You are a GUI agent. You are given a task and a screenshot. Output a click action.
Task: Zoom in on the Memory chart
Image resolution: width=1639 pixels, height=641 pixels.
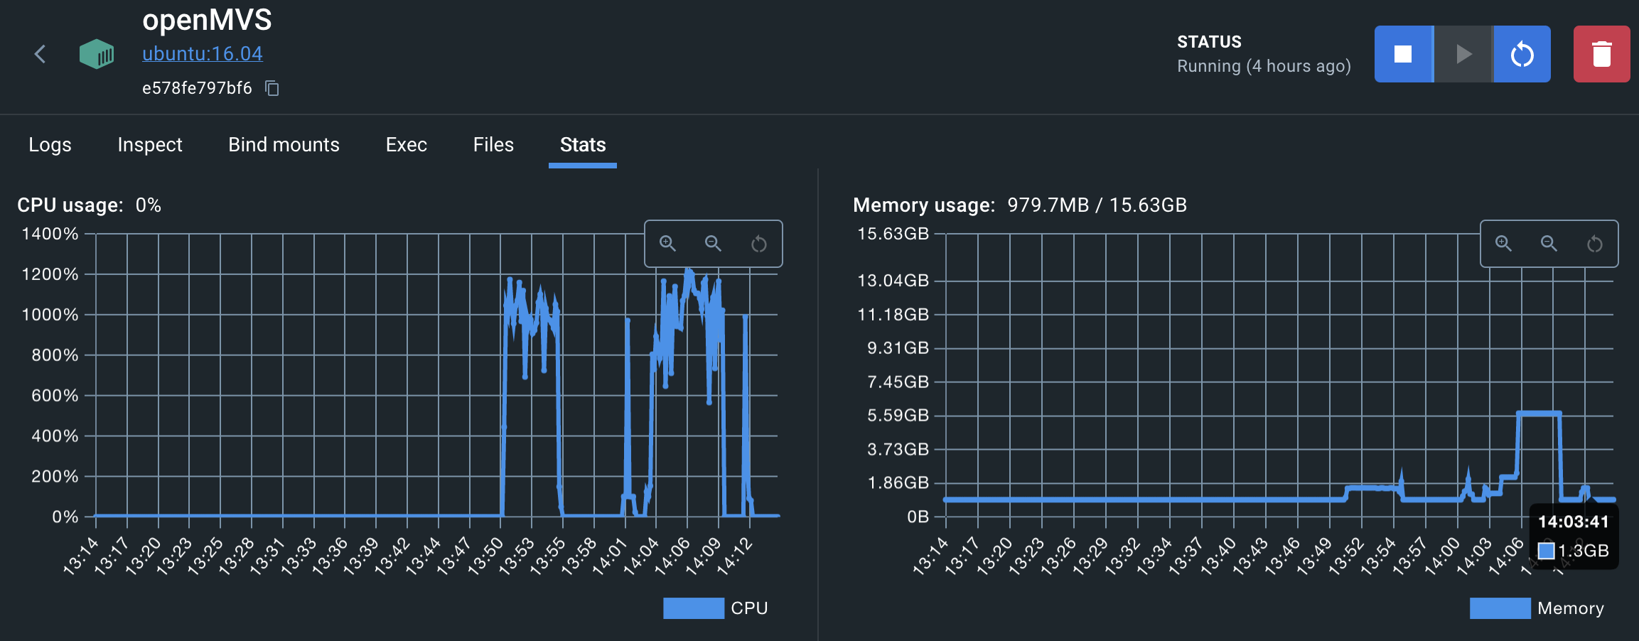click(1503, 244)
